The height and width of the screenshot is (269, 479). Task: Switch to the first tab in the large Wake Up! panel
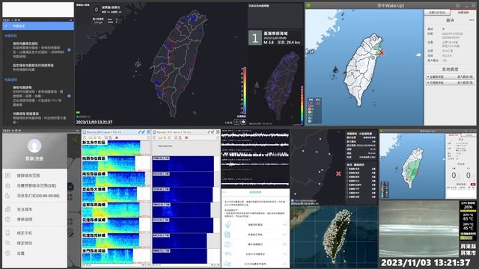pyautogui.click(x=436, y=13)
